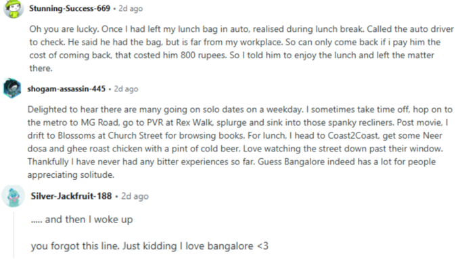The height and width of the screenshot is (259, 460).
Task: Click "800 rupees" in the first comment
Action: coord(204,55)
